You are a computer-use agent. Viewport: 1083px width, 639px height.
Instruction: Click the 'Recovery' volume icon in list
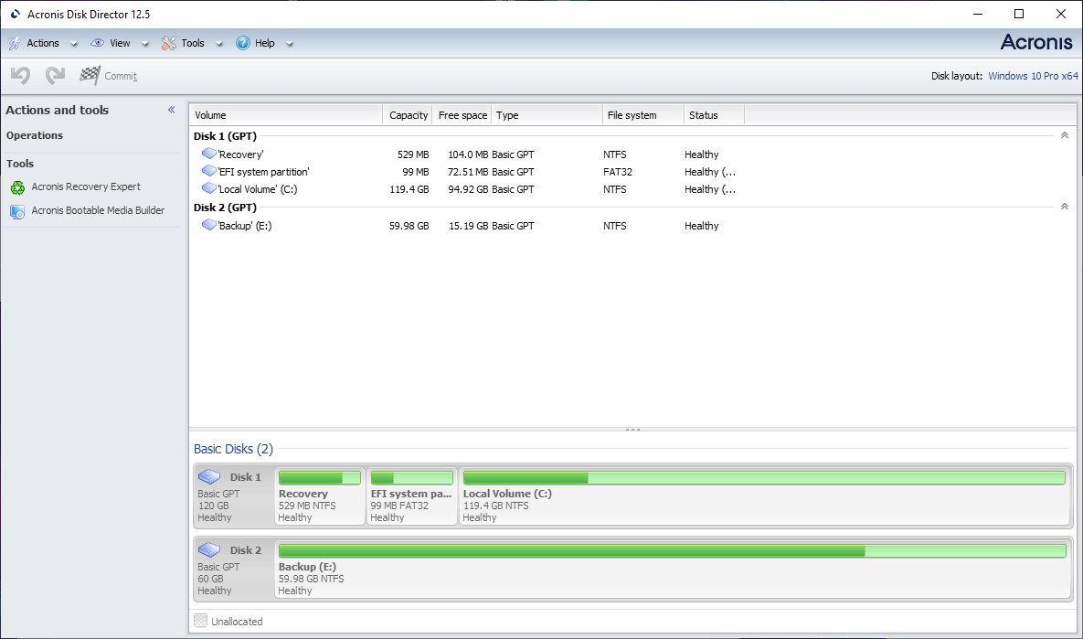(208, 154)
